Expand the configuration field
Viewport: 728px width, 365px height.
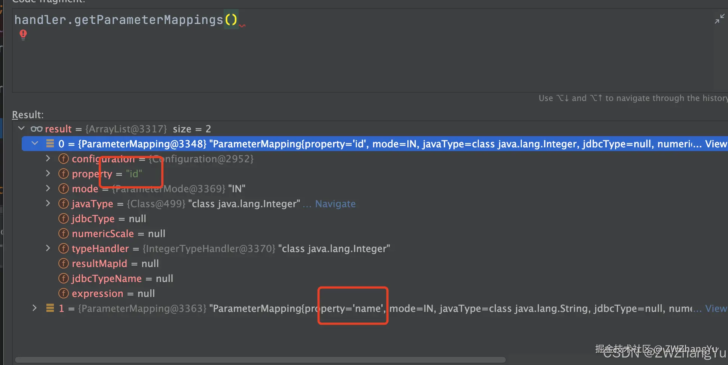pyautogui.click(x=48, y=159)
